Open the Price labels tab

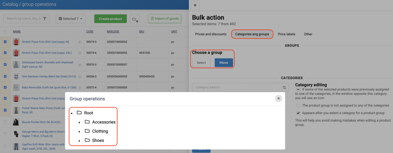click(286, 34)
